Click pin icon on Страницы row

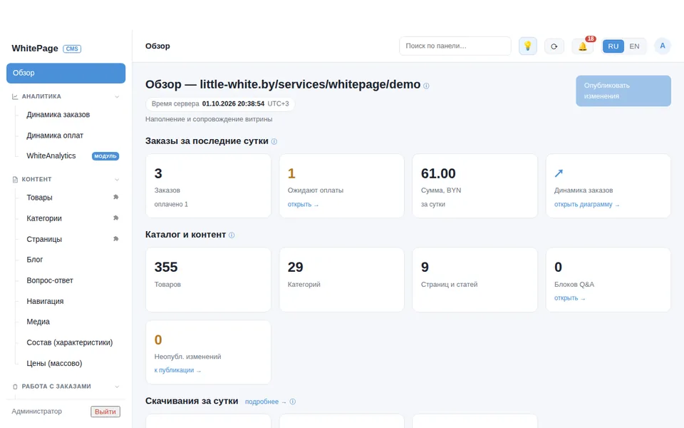pos(115,239)
